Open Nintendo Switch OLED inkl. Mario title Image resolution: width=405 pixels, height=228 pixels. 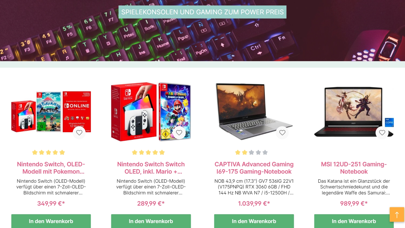[151, 168]
